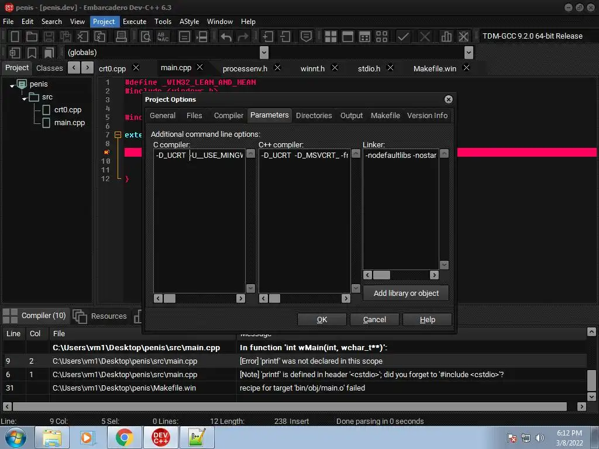Open the Makefile tab in Project Options

(x=385, y=115)
